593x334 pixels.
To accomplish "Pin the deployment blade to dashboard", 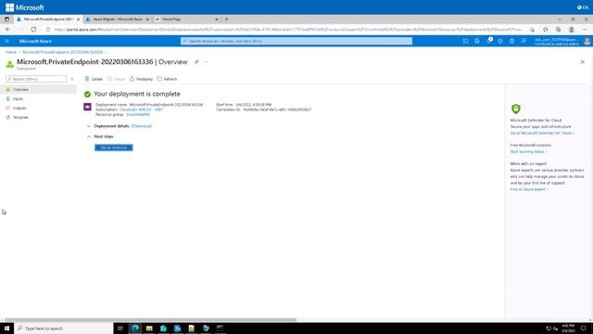I will [196, 62].
